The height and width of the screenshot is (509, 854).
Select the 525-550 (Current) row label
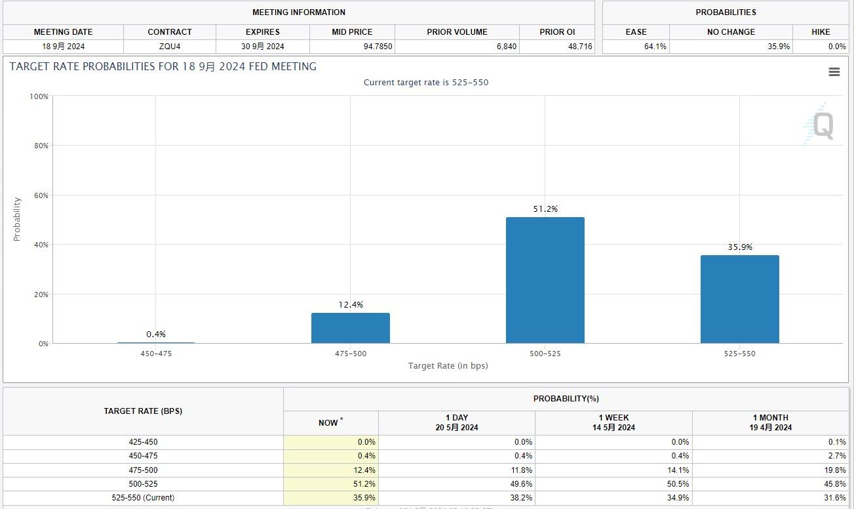[x=143, y=498]
